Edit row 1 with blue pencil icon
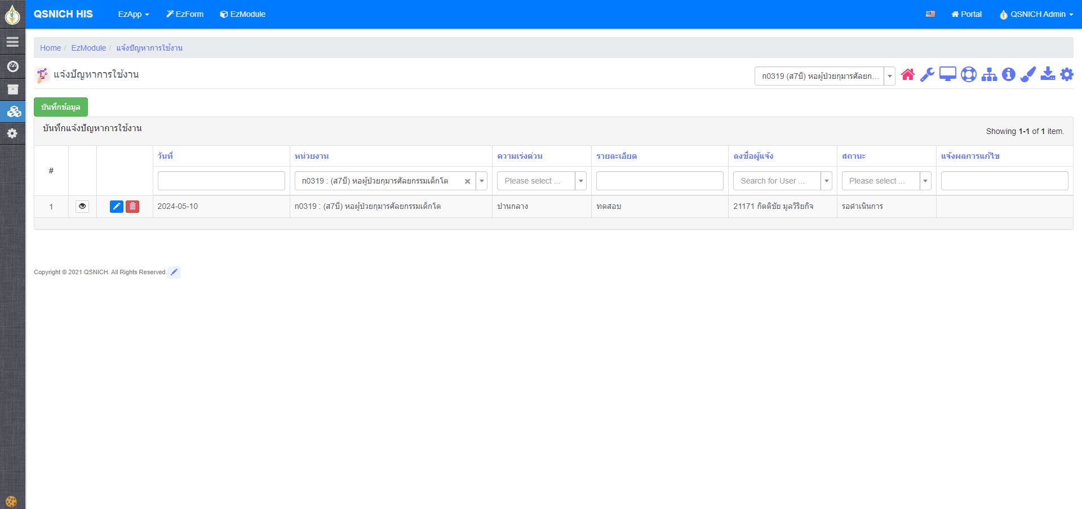The height and width of the screenshot is (509, 1082). [x=116, y=207]
